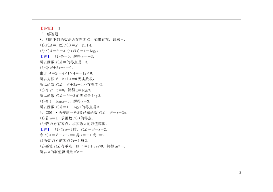Click line 所以函数 f(x)=x²+2x+4 不存在零点
273x192 pixels.
[x=72, y=84]
